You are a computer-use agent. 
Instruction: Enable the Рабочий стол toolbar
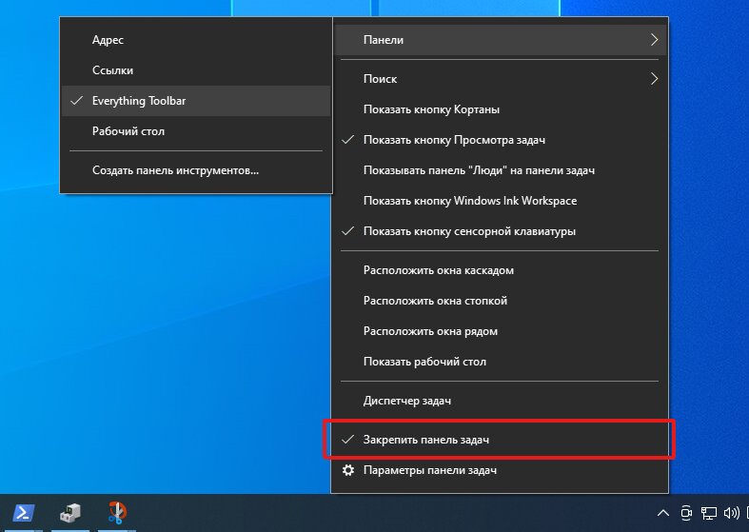point(196,131)
